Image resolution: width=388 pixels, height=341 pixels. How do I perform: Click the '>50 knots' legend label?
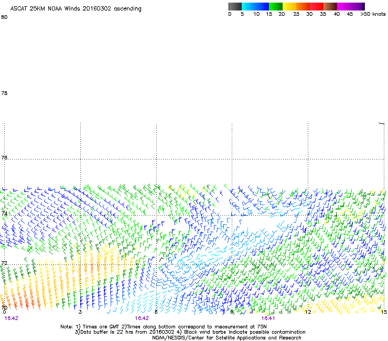pyautogui.click(x=373, y=14)
